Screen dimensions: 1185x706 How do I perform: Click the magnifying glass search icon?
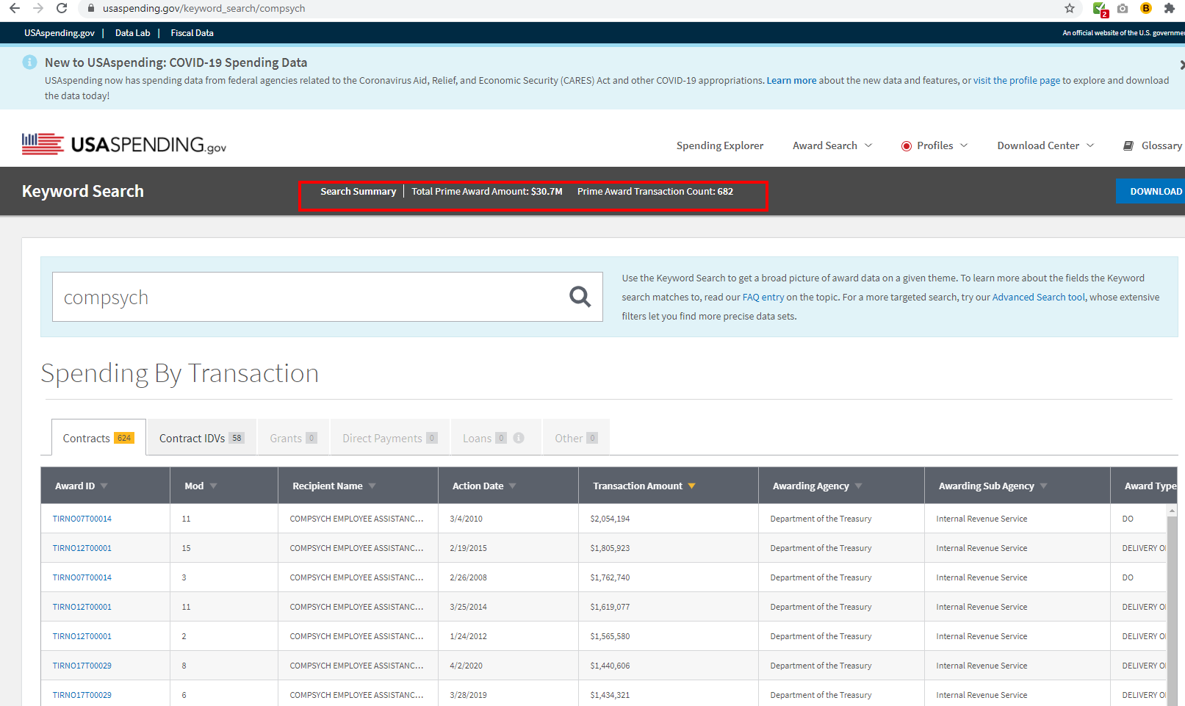[580, 297]
